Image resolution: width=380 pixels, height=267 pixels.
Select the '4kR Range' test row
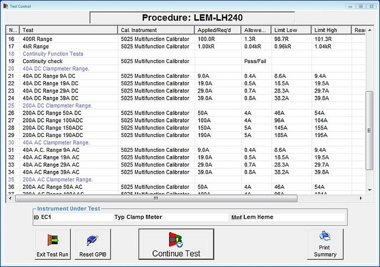186,46
